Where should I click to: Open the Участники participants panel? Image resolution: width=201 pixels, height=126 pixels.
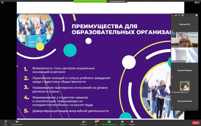84,122
